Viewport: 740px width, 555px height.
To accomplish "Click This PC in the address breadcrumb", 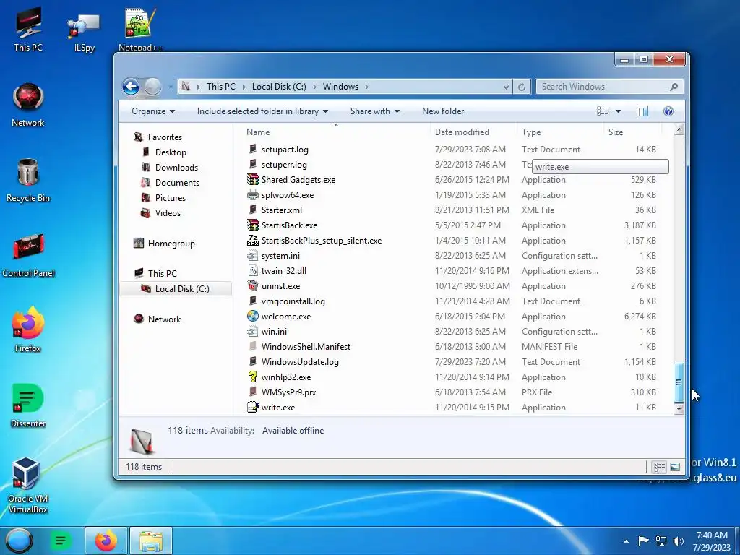I will click(221, 87).
